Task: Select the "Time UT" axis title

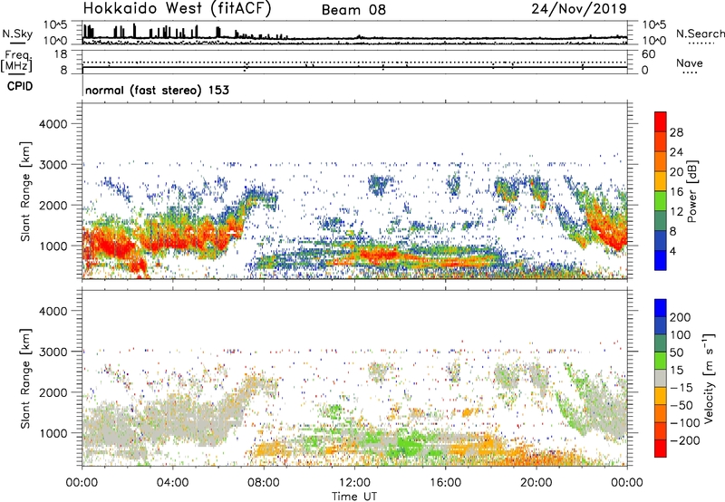Action: (354, 497)
